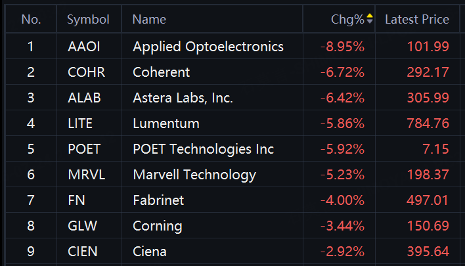Sort by the Chg% sort arrows icon
The width and height of the screenshot is (465, 266).
[370, 18]
